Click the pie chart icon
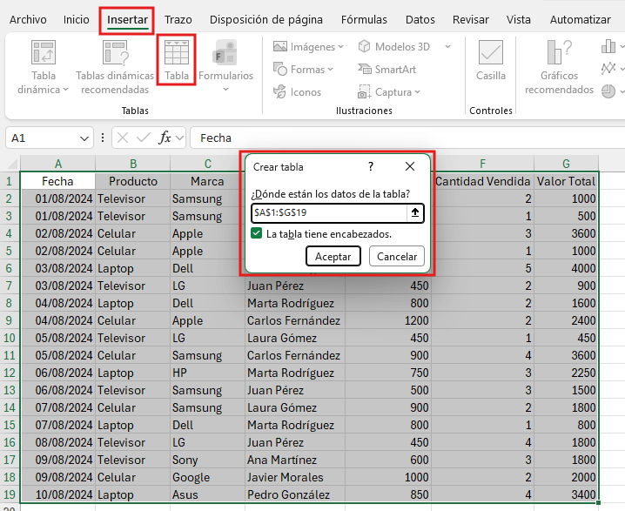Screen dimensions: 625x511 [608, 91]
